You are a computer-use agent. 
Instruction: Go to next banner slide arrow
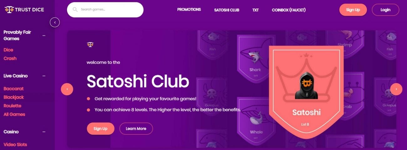[x=396, y=89]
